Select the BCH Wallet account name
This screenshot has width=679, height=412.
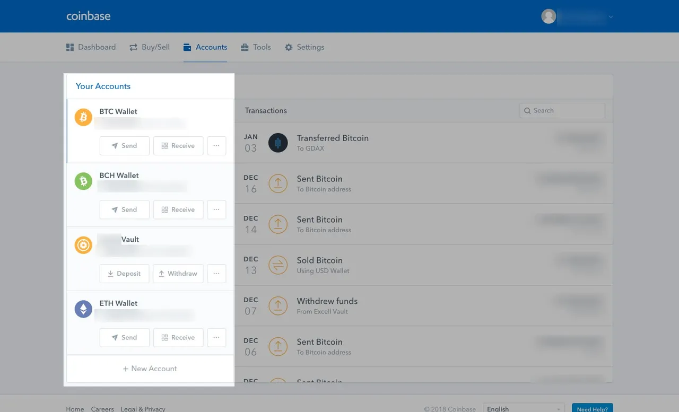[119, 176]
